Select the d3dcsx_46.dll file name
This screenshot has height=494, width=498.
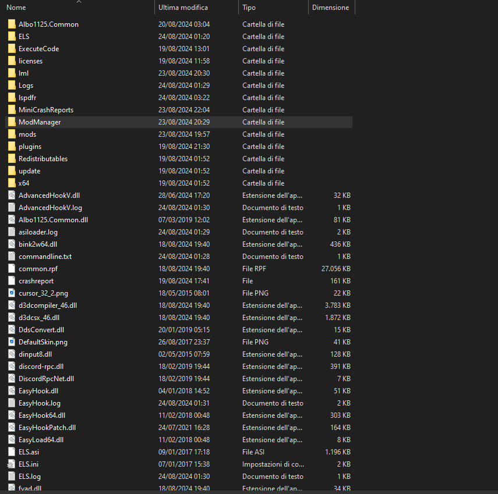pos(39,318)
